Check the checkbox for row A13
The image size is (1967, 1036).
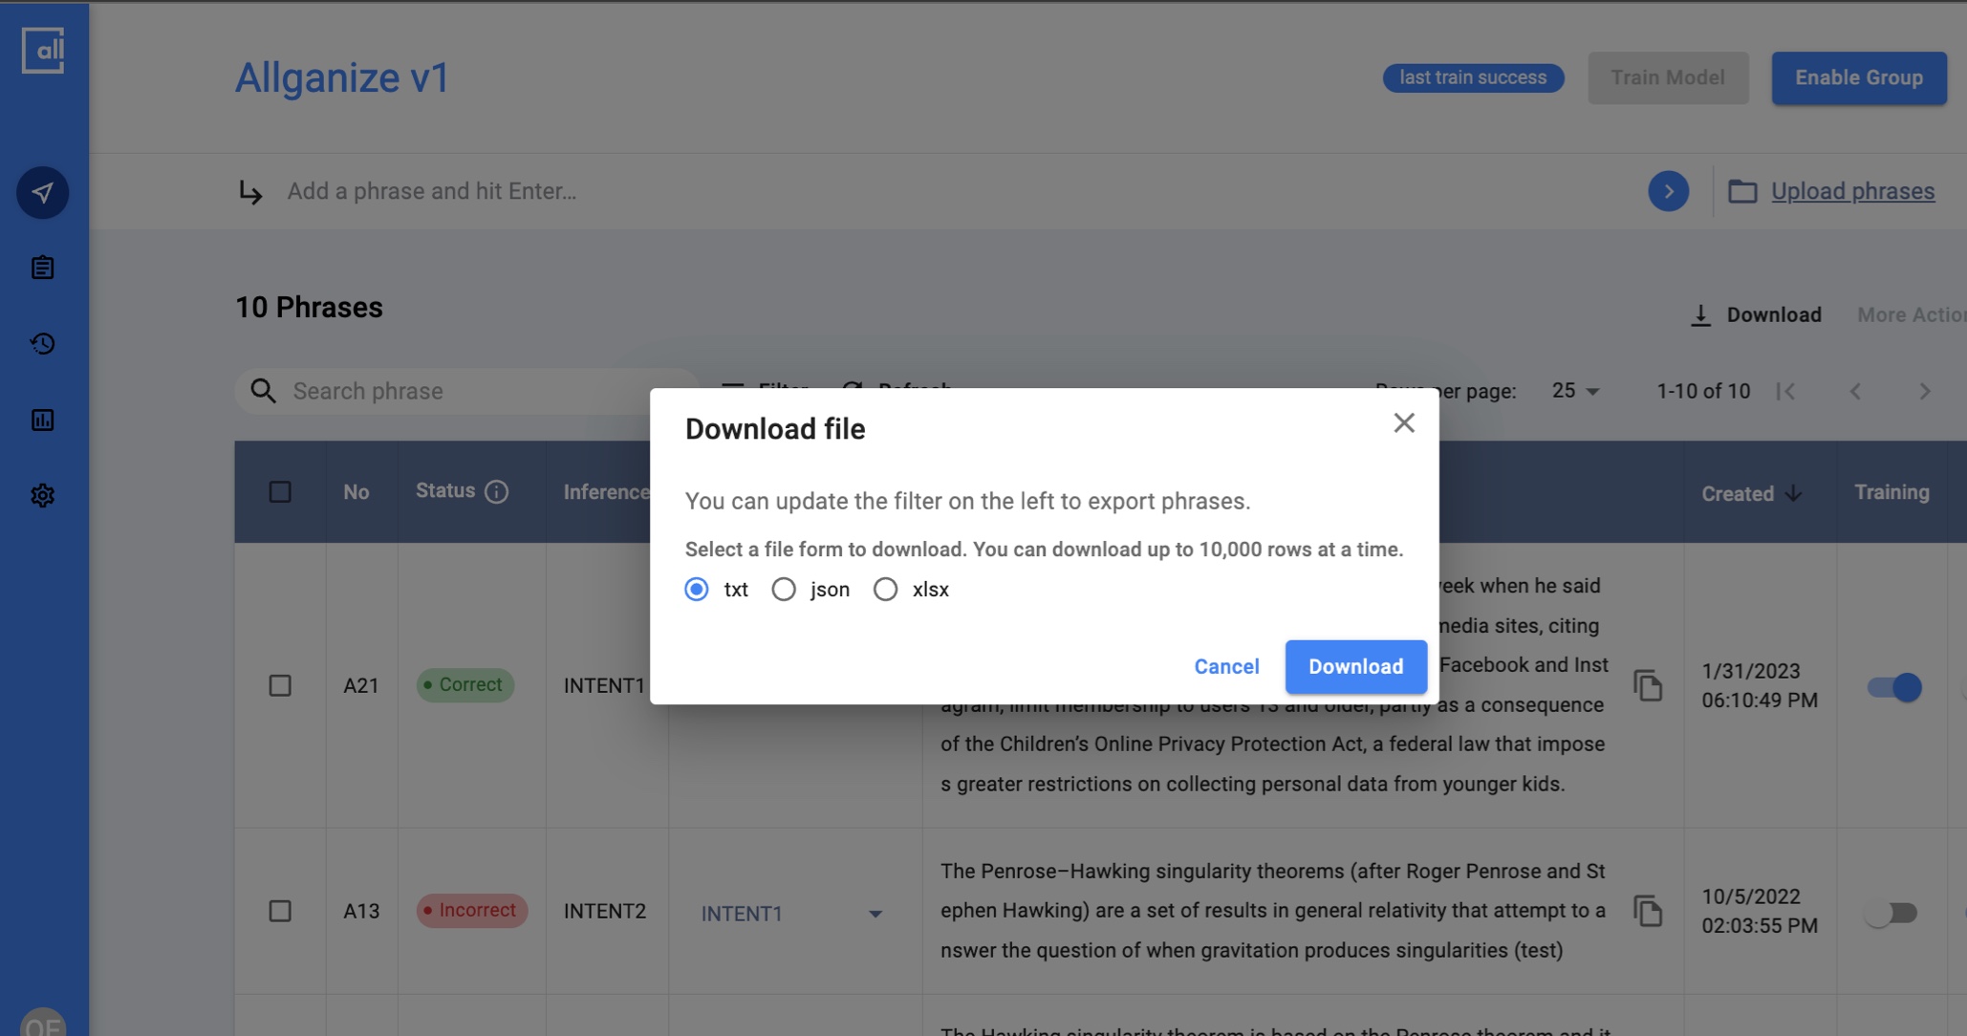(x=280, y=911)
